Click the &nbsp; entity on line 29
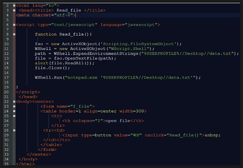 coord(213,135)
